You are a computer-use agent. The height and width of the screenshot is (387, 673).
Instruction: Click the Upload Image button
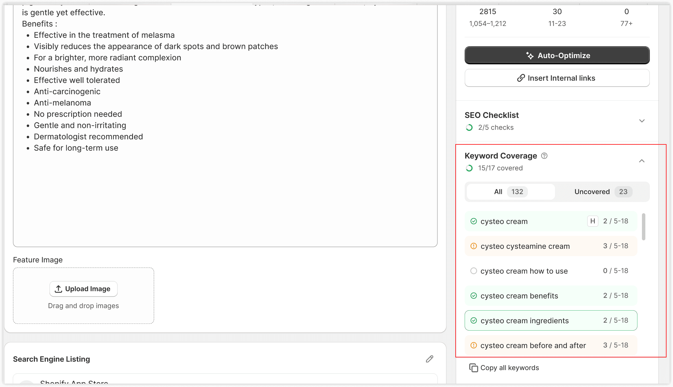[x=84, y=289]
